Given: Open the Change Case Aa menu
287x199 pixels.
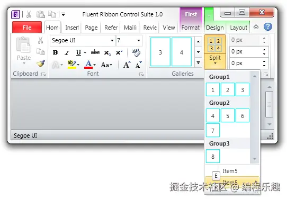Looking at the screenshot, I should 106,65.
